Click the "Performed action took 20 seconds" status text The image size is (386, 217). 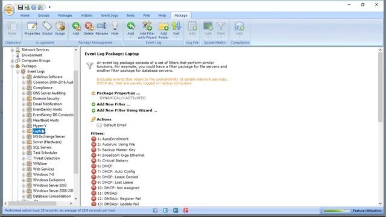(60, 210)
